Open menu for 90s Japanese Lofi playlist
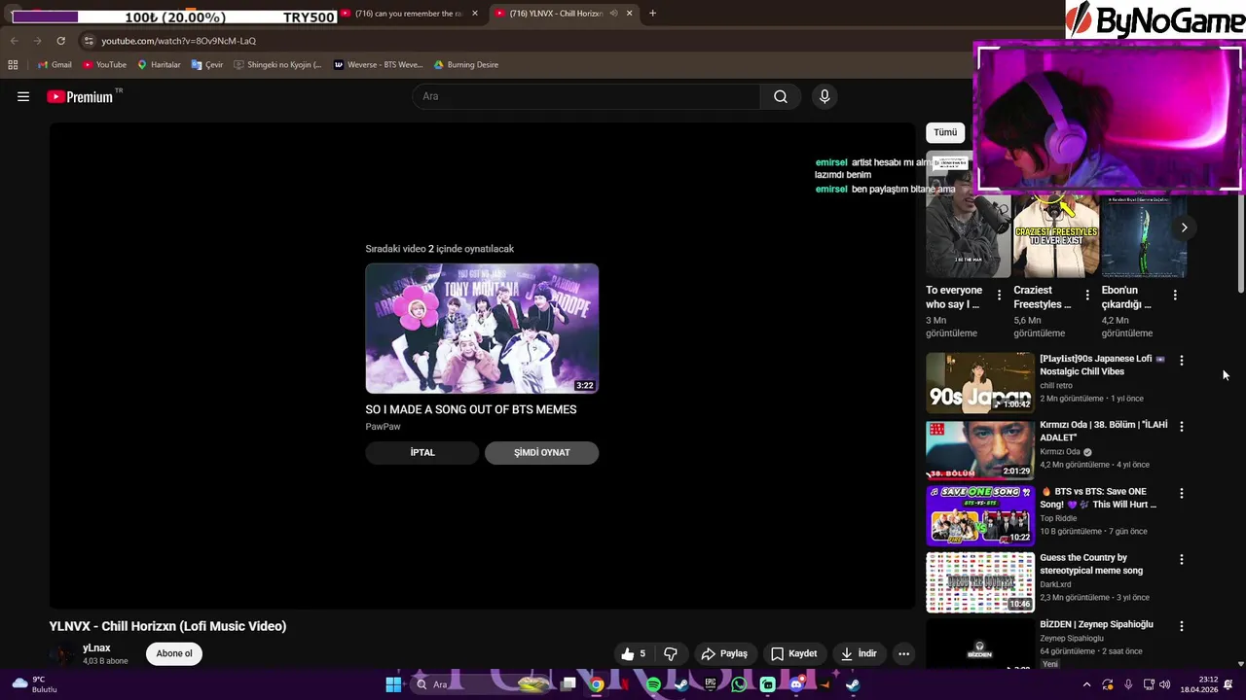This screenshot has width=1246, height=700. [1181, 361]
